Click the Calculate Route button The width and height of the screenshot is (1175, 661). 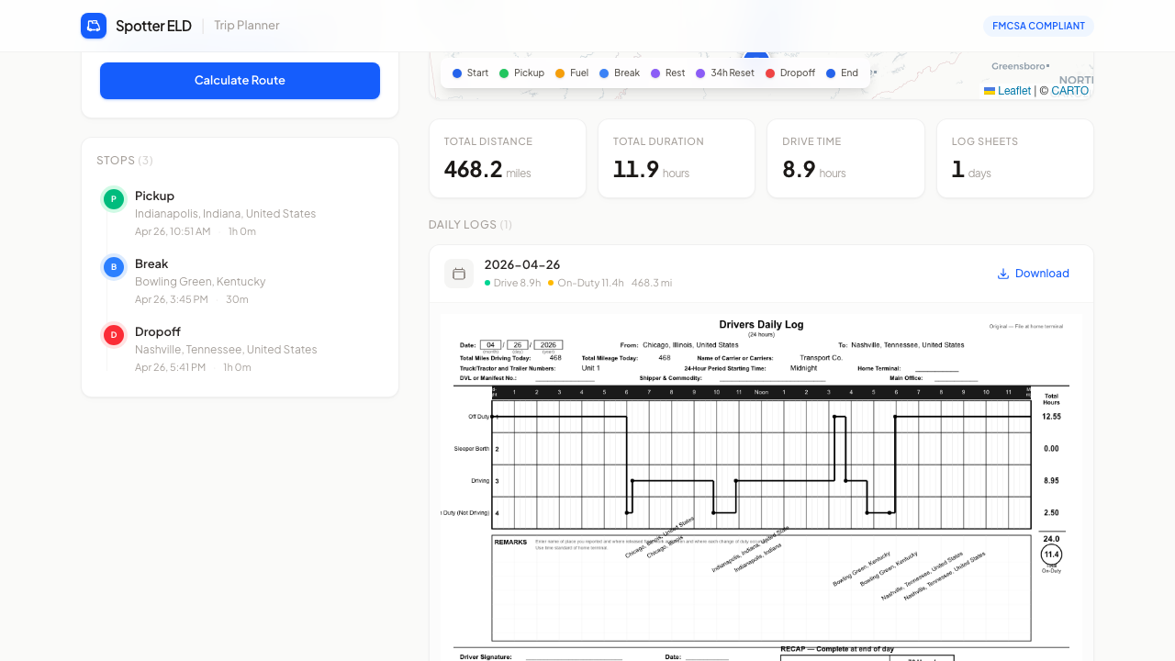tap(240, 81)
